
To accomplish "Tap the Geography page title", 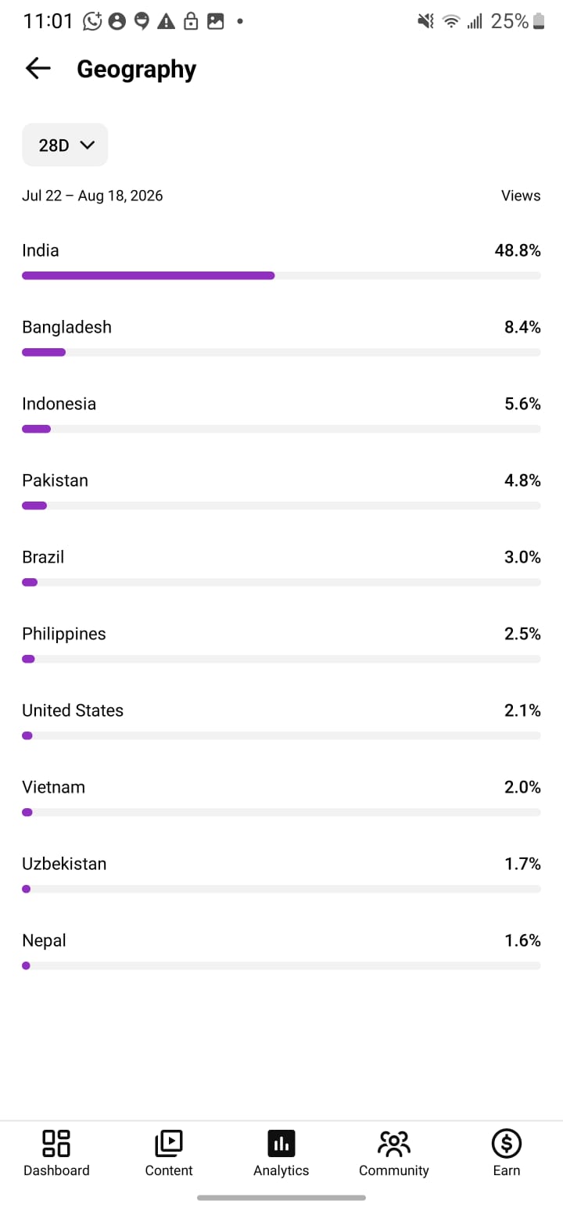I will (x=136, y=69).
